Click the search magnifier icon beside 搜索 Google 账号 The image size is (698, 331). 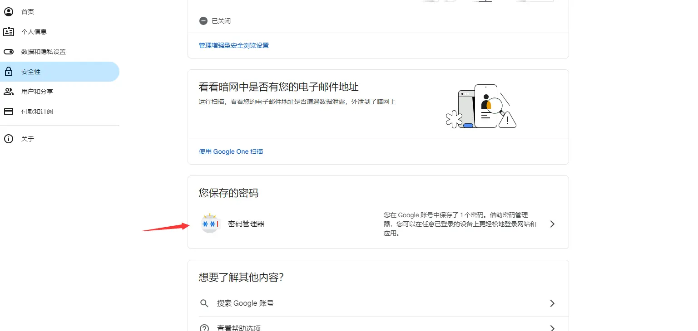point(204,303)
